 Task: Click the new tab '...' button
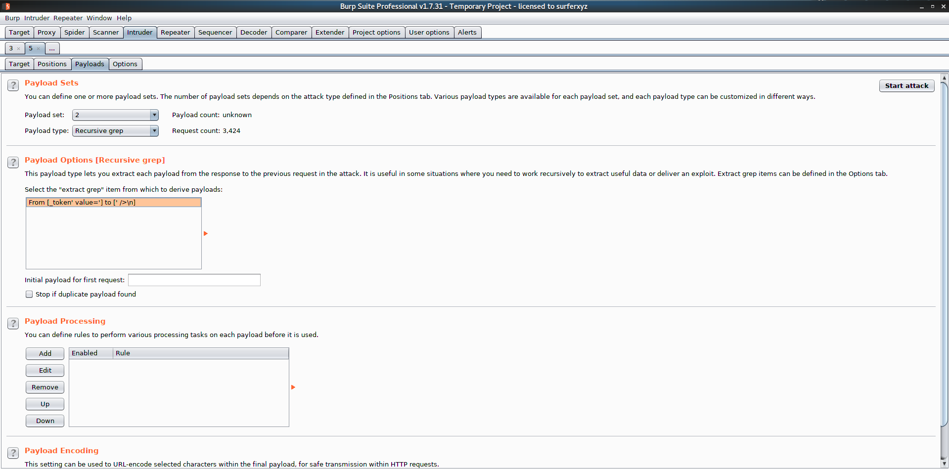point(52,48)
